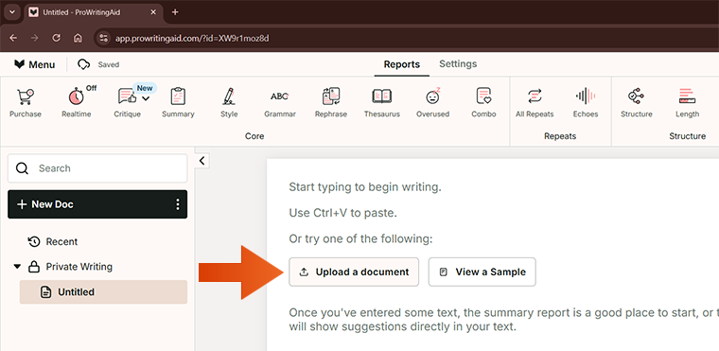The width and height of the screenshot is (719, 351).
Task: Open a new browser tab
Action: [175, 12]
